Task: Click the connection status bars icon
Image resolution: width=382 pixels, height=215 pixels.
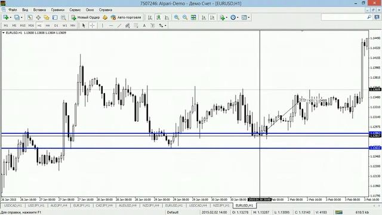Action: point(338,213)
